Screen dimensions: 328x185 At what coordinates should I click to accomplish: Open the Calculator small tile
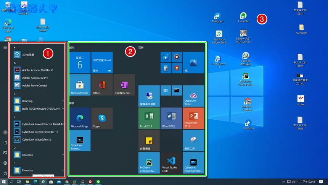[166, 68]
